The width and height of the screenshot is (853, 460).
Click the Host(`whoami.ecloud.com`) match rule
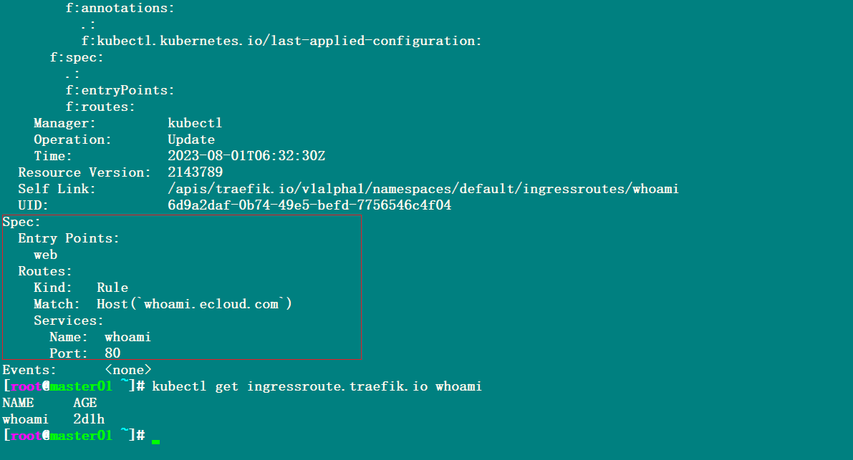point(194,304)
